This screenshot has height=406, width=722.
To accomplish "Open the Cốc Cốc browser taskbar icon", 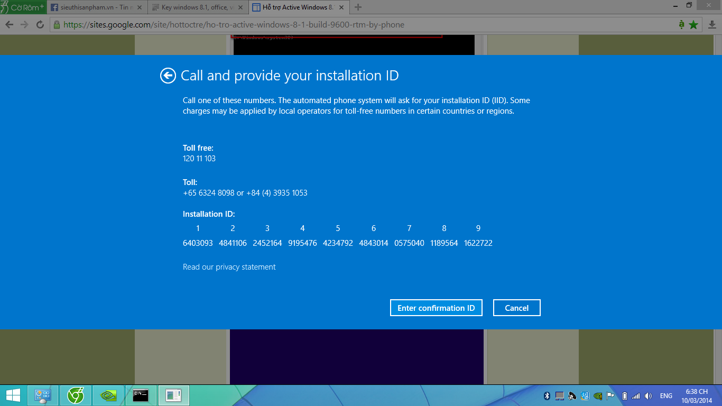I will [x=76, y=395].
